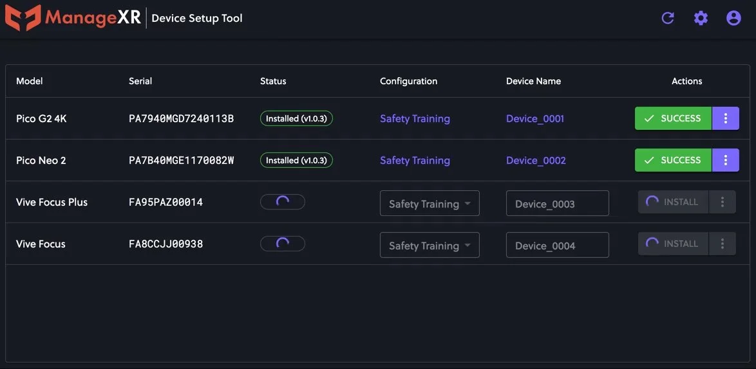Select serial PA7940MGD7240113B

pyautogui.click(x=182, y=119)
